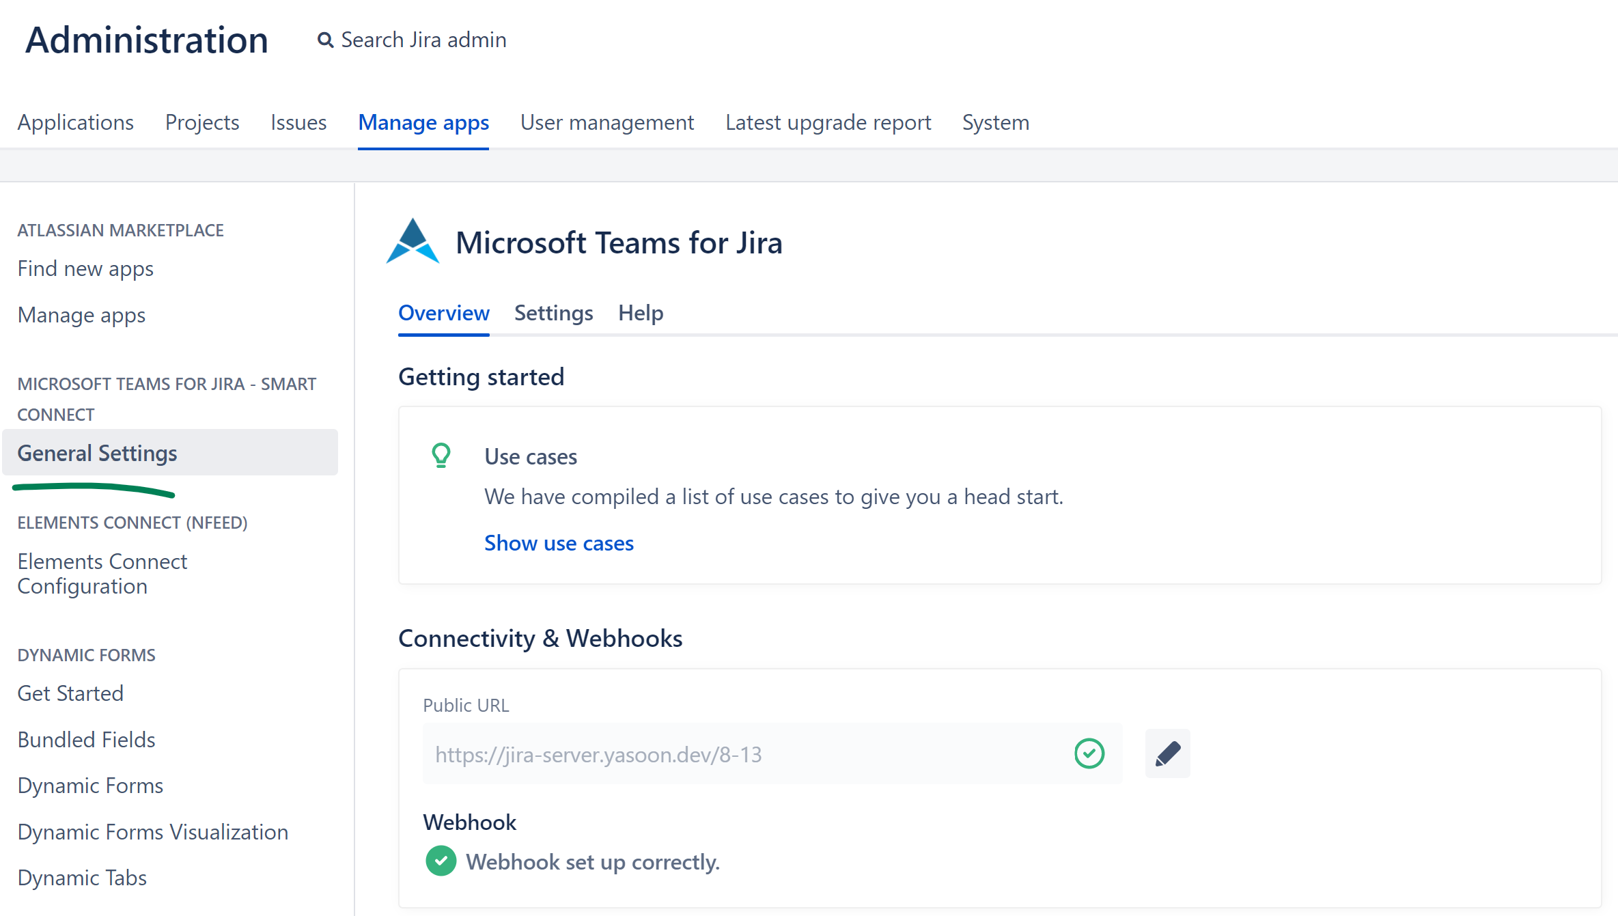
Task: Open User management in top navigation
Action: [606, 122]
